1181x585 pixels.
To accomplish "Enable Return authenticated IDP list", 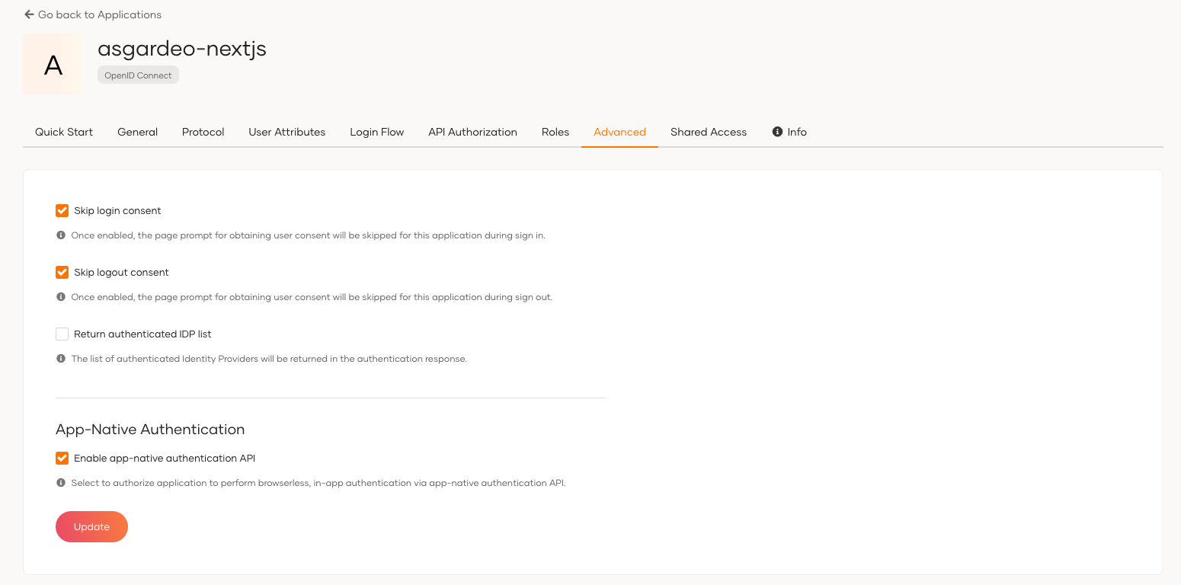I will (62, 334).
